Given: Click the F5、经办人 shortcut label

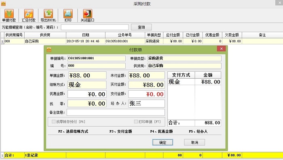Looking at the screenshot, I should tap(198, 131).
